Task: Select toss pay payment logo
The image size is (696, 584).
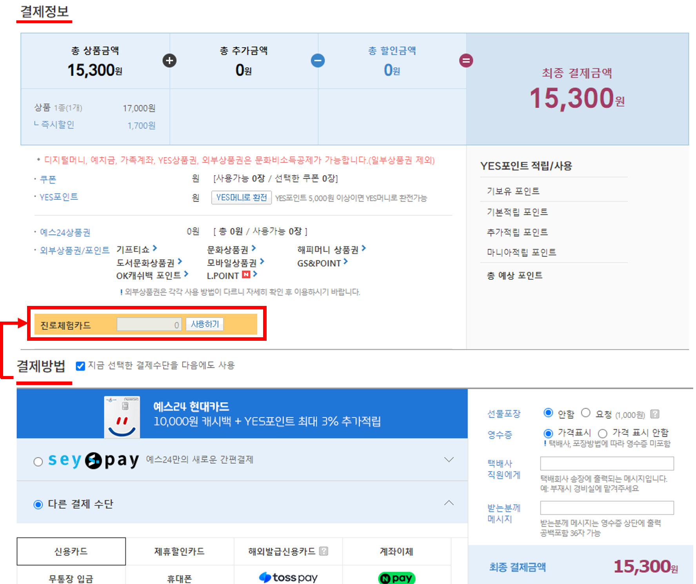Action: coord(288,577)
